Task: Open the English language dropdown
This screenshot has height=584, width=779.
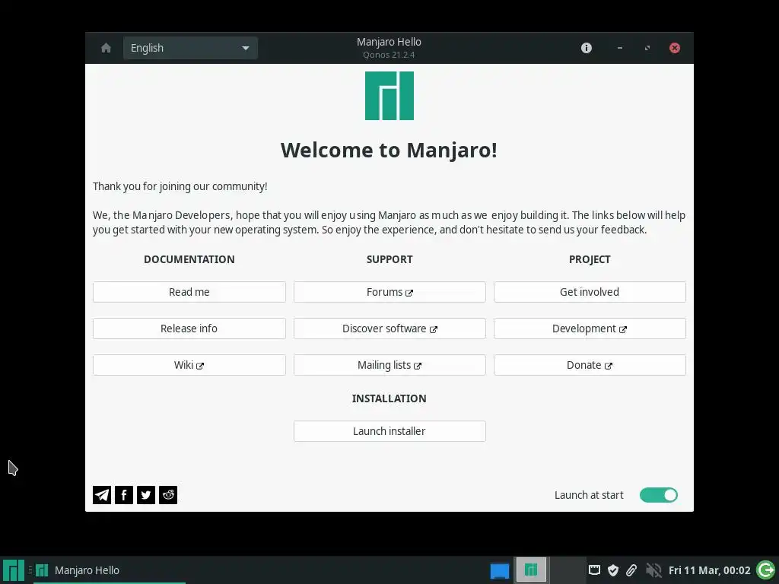Action: click(x=190, y=48)
